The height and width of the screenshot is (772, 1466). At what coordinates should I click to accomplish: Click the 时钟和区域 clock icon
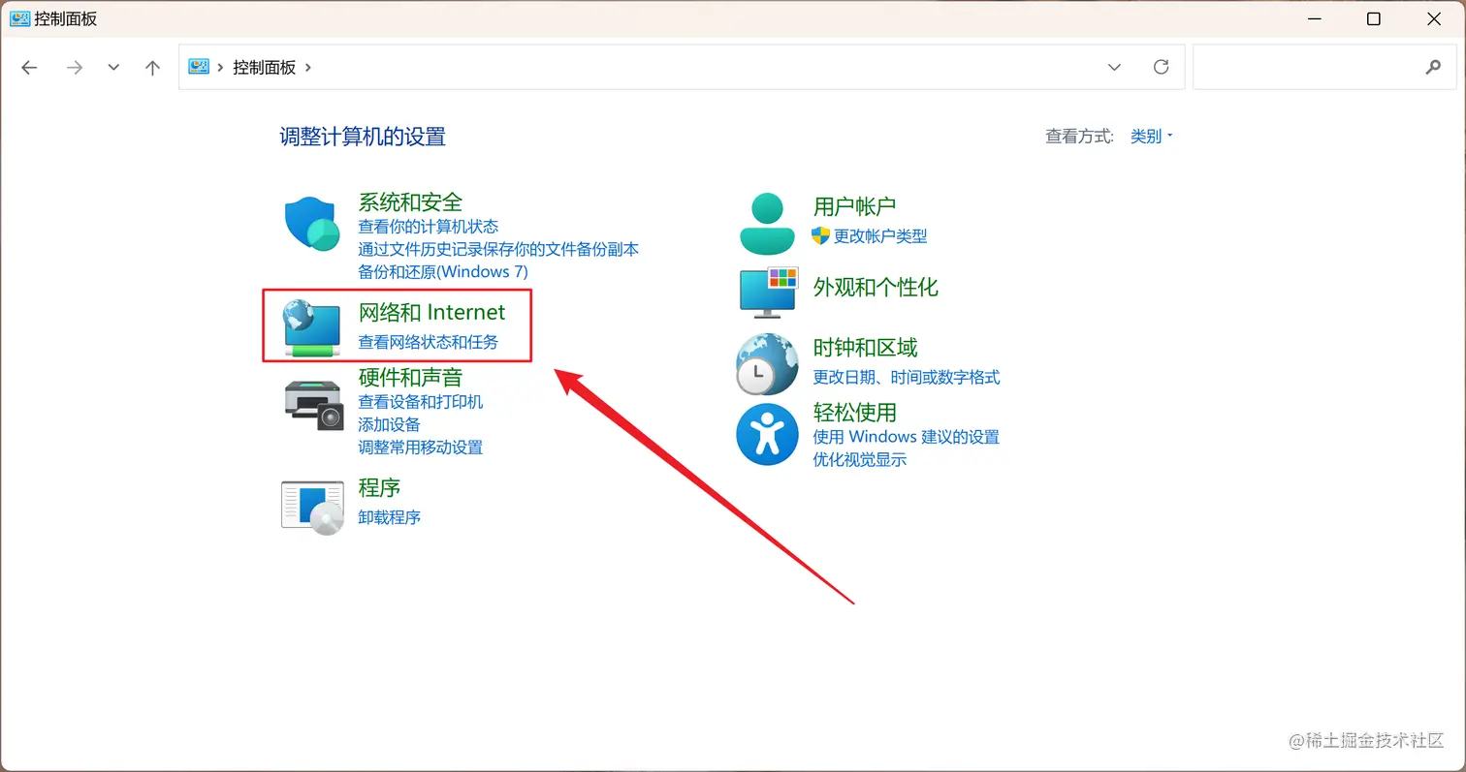766,363
